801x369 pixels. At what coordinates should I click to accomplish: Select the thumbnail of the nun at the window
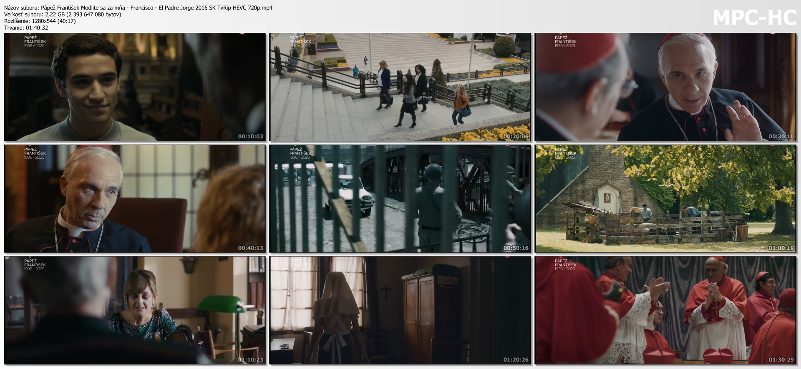coord(400,310)
